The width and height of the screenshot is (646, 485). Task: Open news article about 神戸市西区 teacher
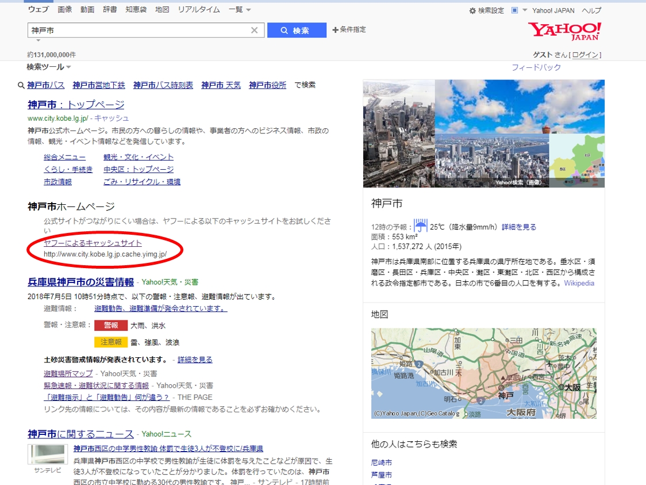pyautogui.click(x=168, y=449)
